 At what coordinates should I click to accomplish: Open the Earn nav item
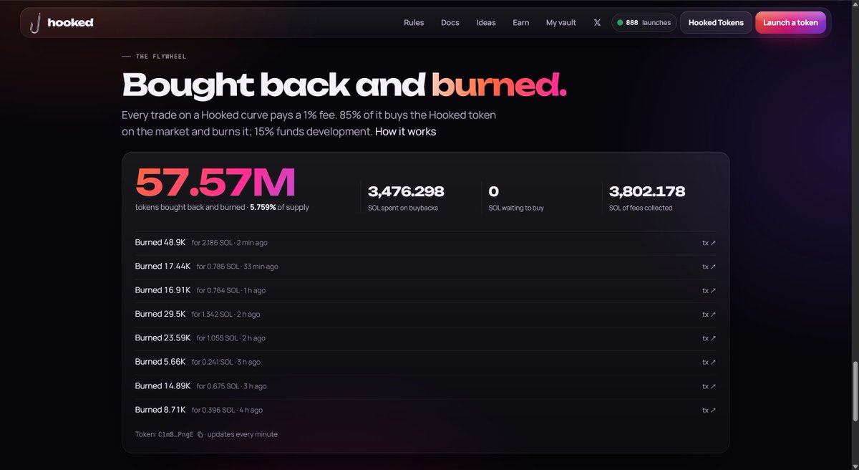point(521,23)
